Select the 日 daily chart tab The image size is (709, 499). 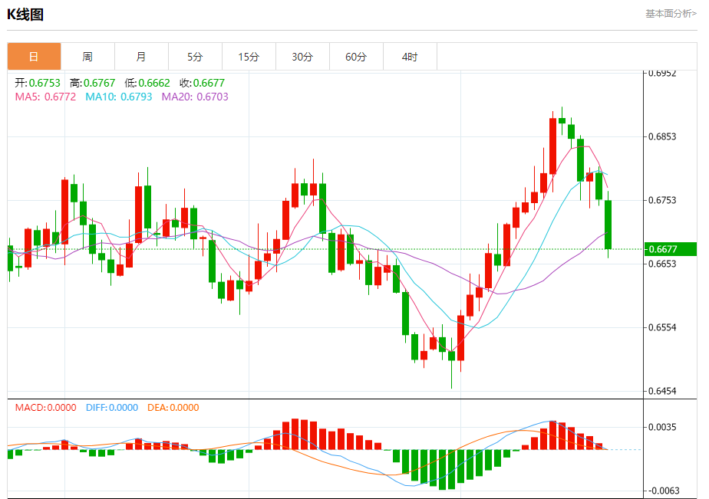point(34,57)
